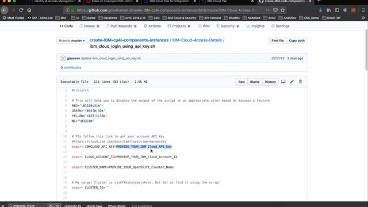
Task: Open create-IBM-cp4i-components-instances breadcrumb link
Action: pos(129,40)
